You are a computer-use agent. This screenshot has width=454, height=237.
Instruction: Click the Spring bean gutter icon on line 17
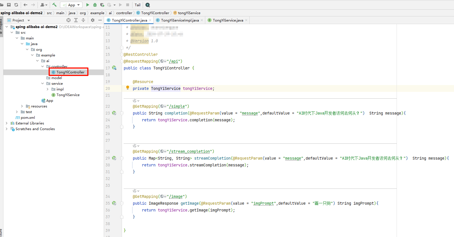tap(114, 68)
